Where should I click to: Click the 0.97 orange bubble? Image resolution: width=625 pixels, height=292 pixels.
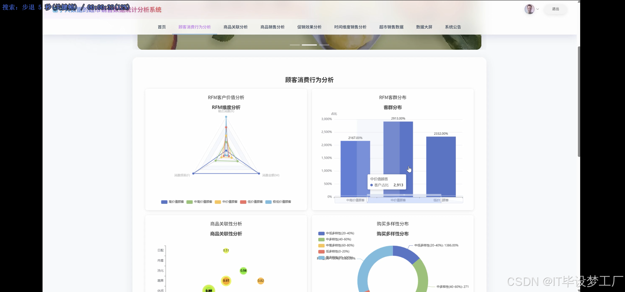click(226, 281)
